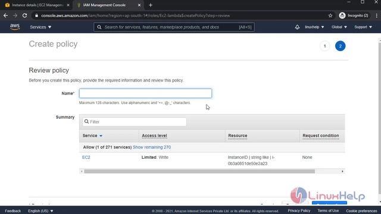This screenshot has height=214, width=381.
Task: Open the notifications bell icon
Action: (x=297, y=27)
